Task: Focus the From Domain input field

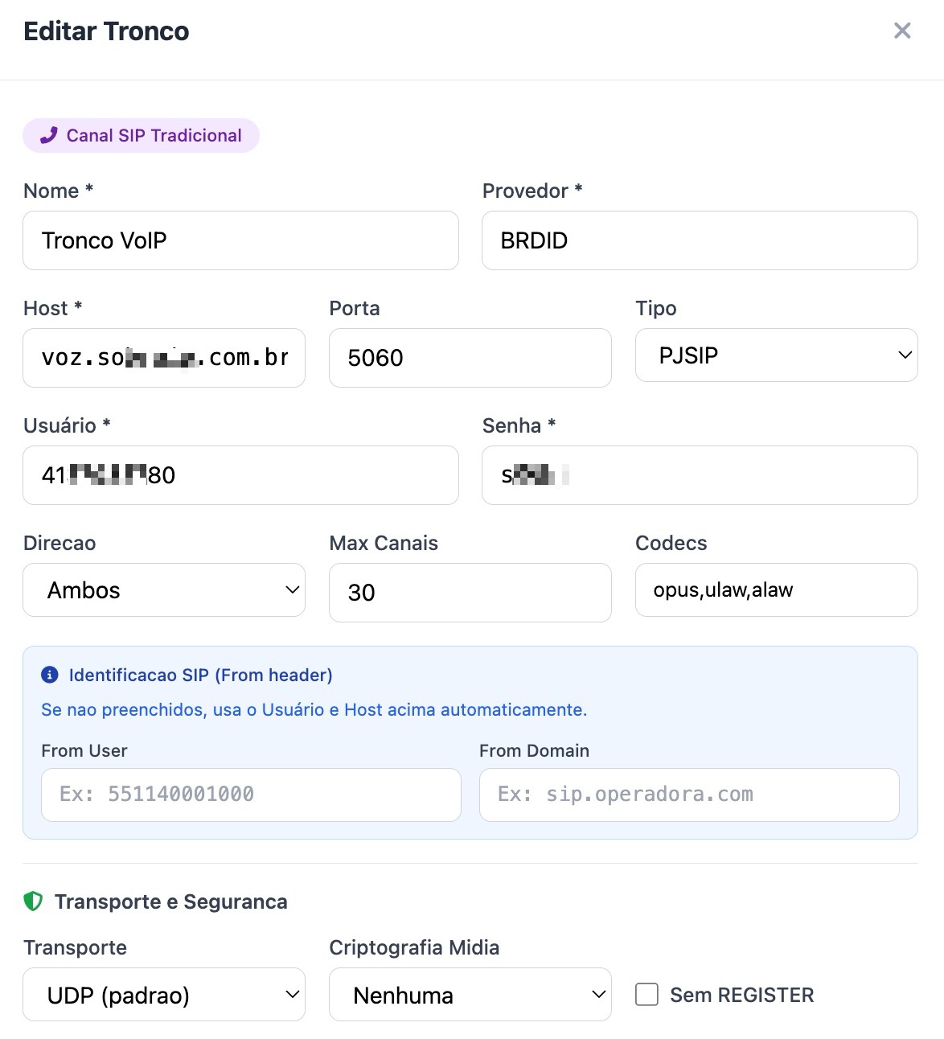Action: pos(689,795)
